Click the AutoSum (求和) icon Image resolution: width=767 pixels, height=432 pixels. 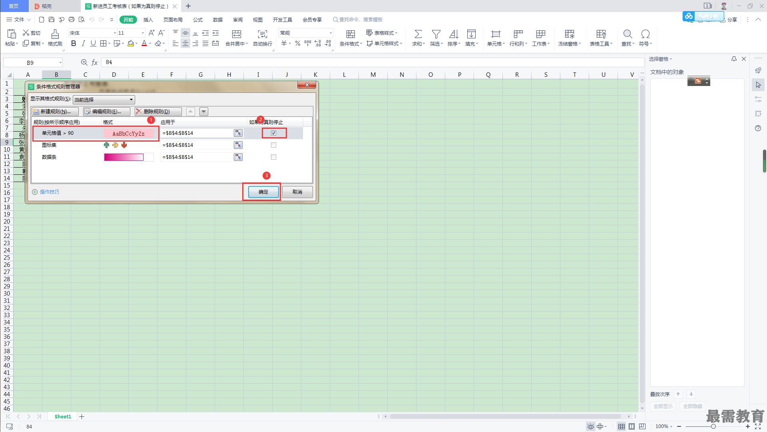pyautogui.click(x=418, y=34)
